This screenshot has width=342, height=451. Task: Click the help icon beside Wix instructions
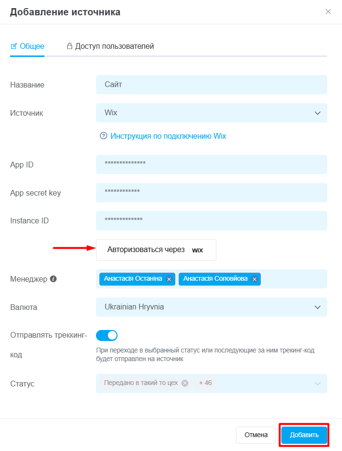pos(103,136)
